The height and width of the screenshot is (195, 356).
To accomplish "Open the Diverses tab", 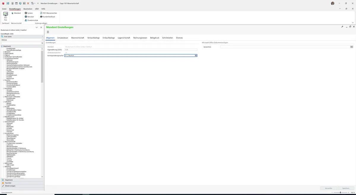I will (x=179, y=38).
